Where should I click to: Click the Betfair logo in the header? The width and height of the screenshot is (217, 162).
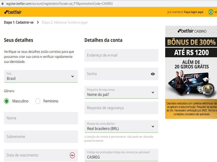[13, 12]
